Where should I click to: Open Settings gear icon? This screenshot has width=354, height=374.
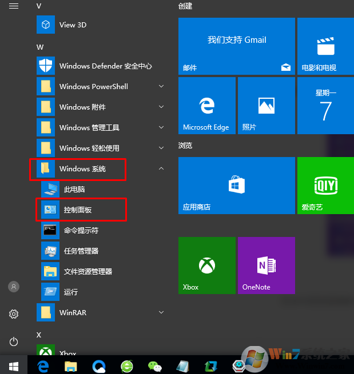coord(14,314)
